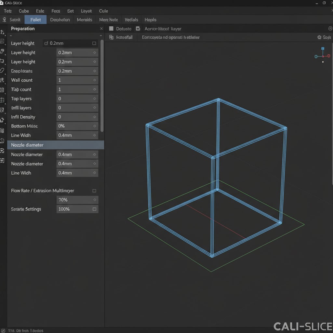Switch to the Failet tab
333x333 pixels.
point(35,20)
